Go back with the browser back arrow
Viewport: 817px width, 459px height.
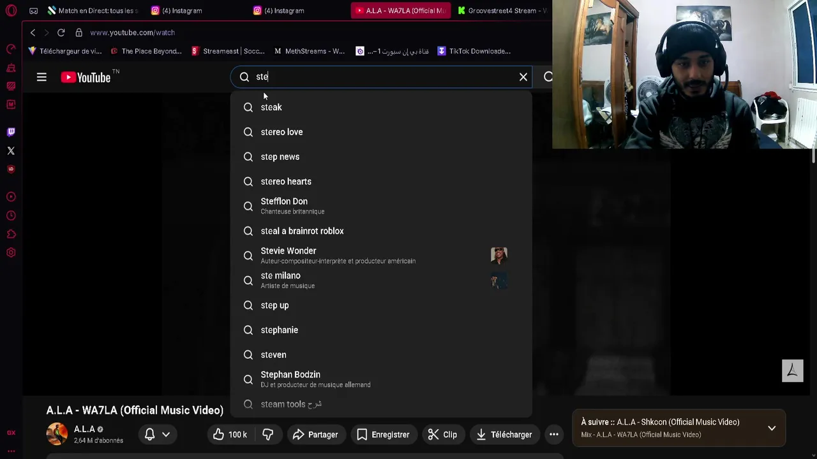pyautogui.click(x=33, y=33)
